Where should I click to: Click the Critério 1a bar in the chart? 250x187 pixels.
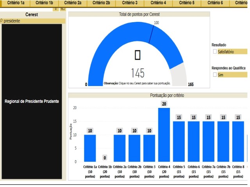click(90, 148)
